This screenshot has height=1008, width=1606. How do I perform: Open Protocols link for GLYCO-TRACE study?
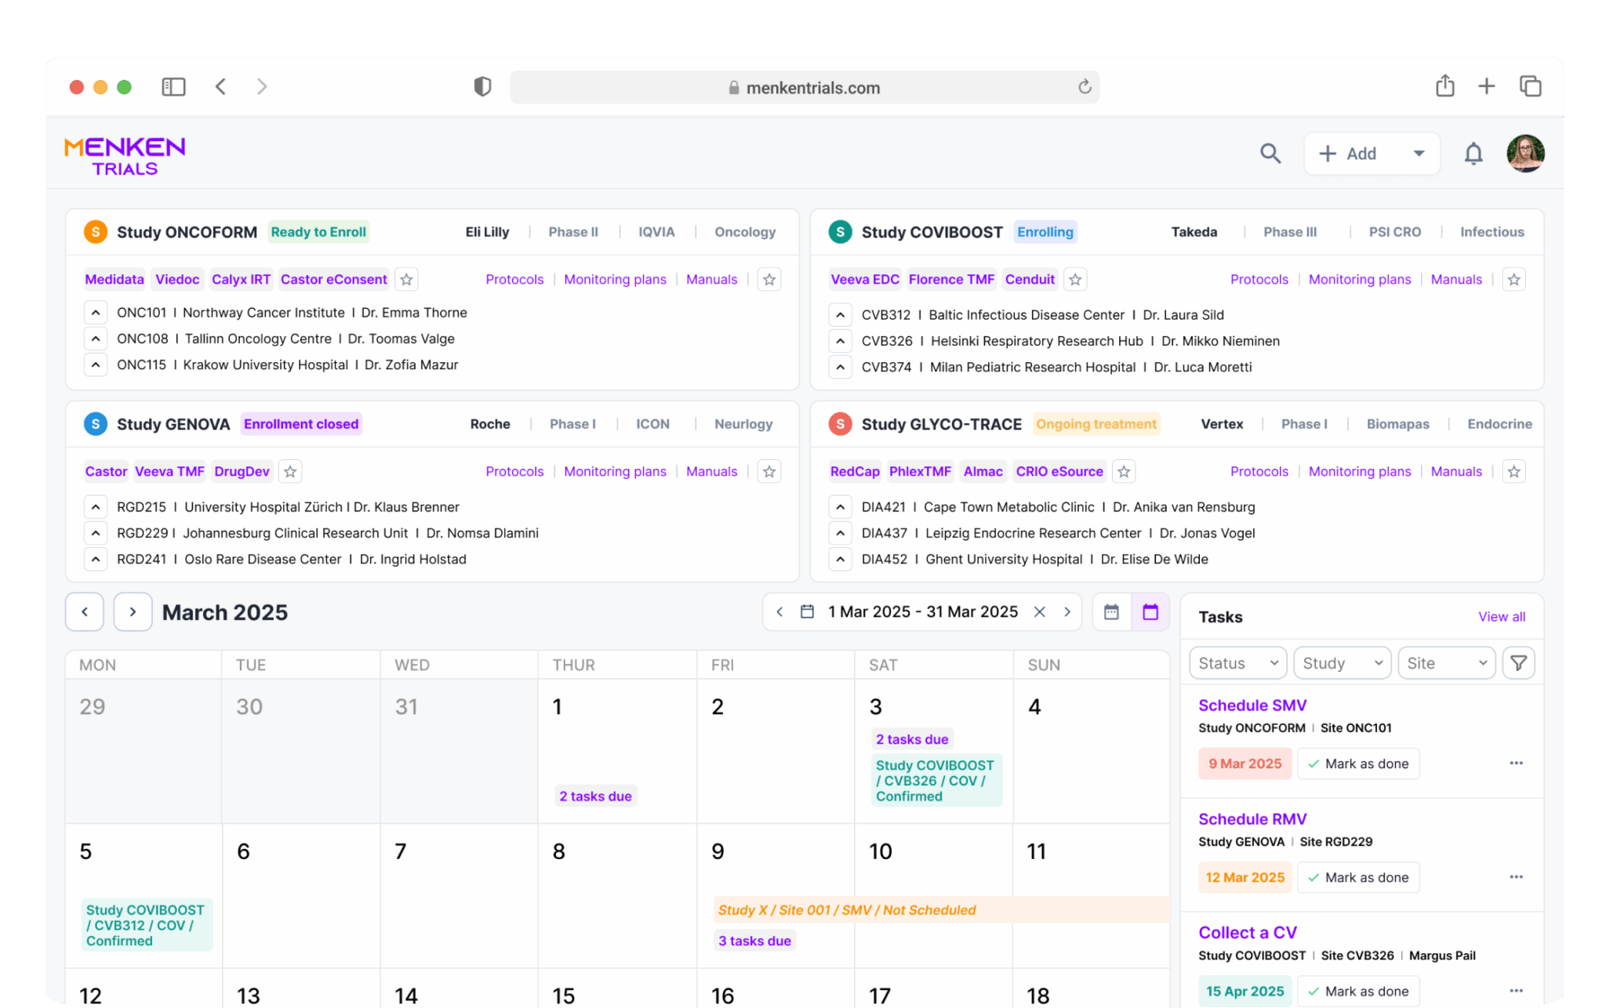(1258, 472)
